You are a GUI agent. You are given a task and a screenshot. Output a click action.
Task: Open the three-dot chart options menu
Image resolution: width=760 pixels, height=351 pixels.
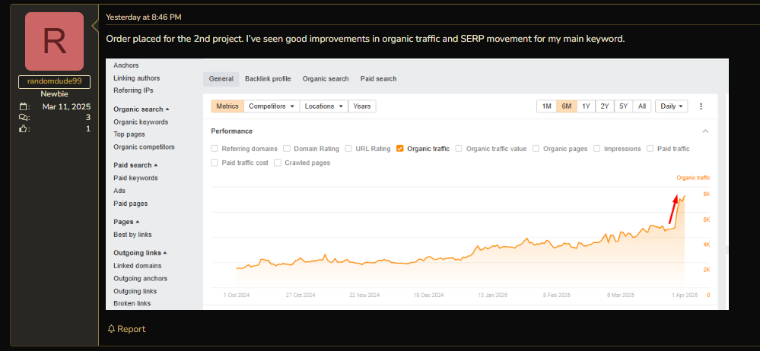[701, 106]
